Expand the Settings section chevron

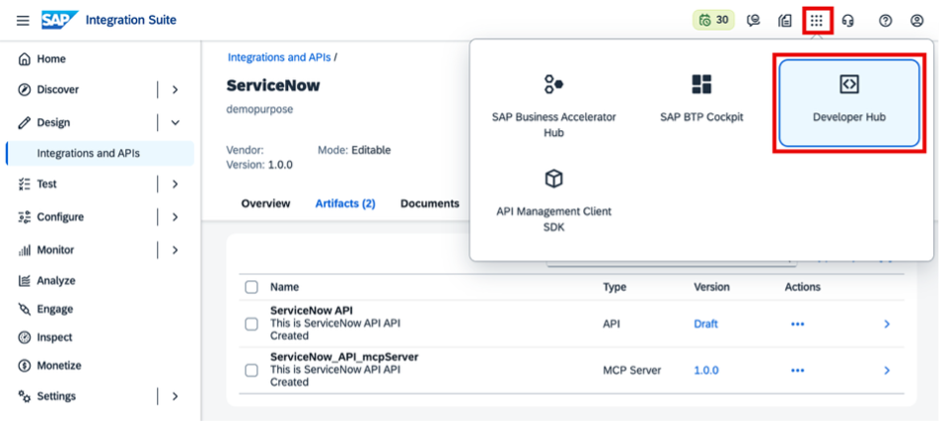pyautogui.click(x=175, y=396)
